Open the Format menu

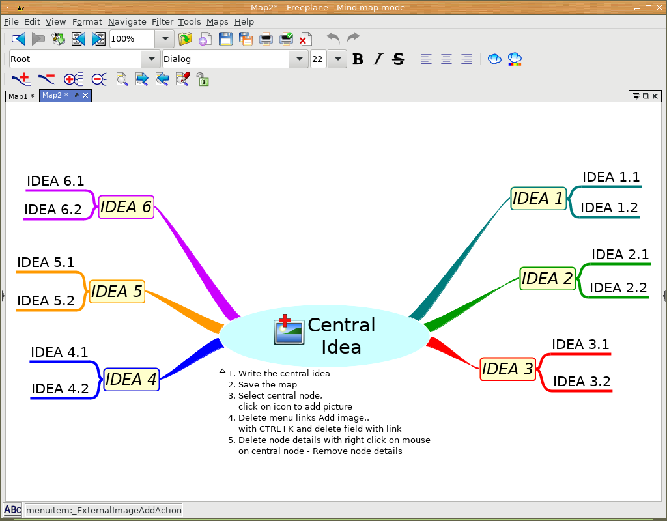coord(87,21)
